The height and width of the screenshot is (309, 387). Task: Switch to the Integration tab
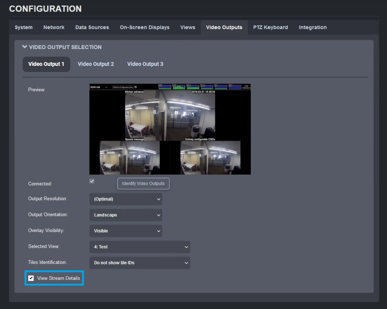coord(313,27)
